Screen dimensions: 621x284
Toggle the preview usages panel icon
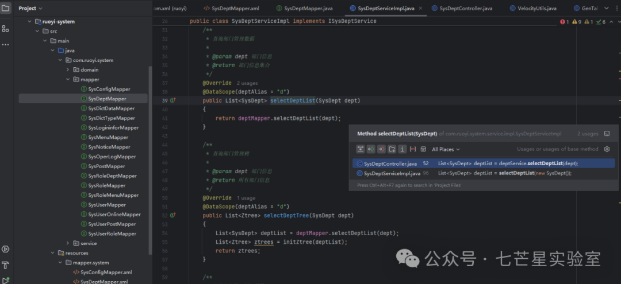click(423, 149)
